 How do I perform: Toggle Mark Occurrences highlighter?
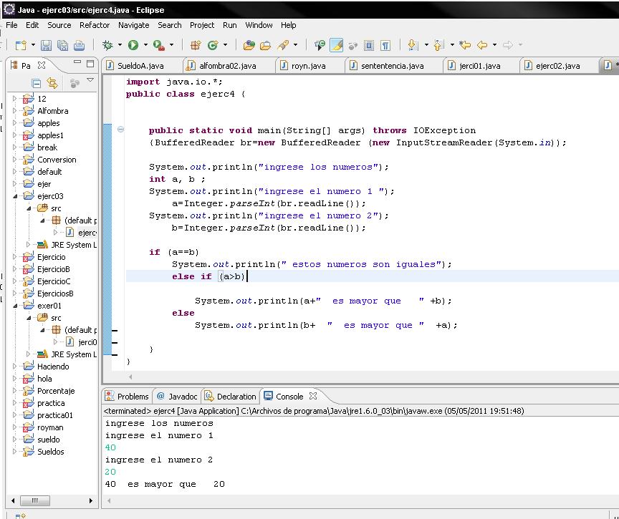click(337, 44)
